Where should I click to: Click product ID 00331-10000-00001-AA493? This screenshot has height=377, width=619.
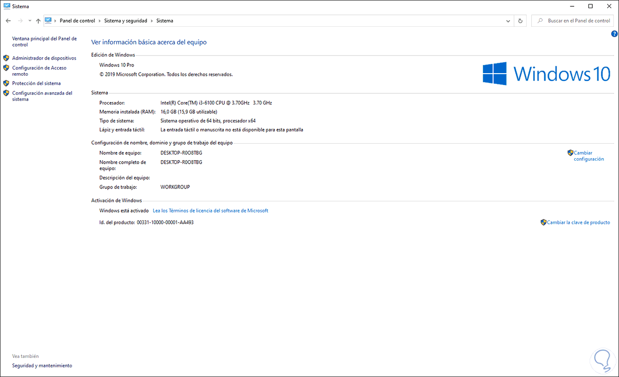coord(165,222)
